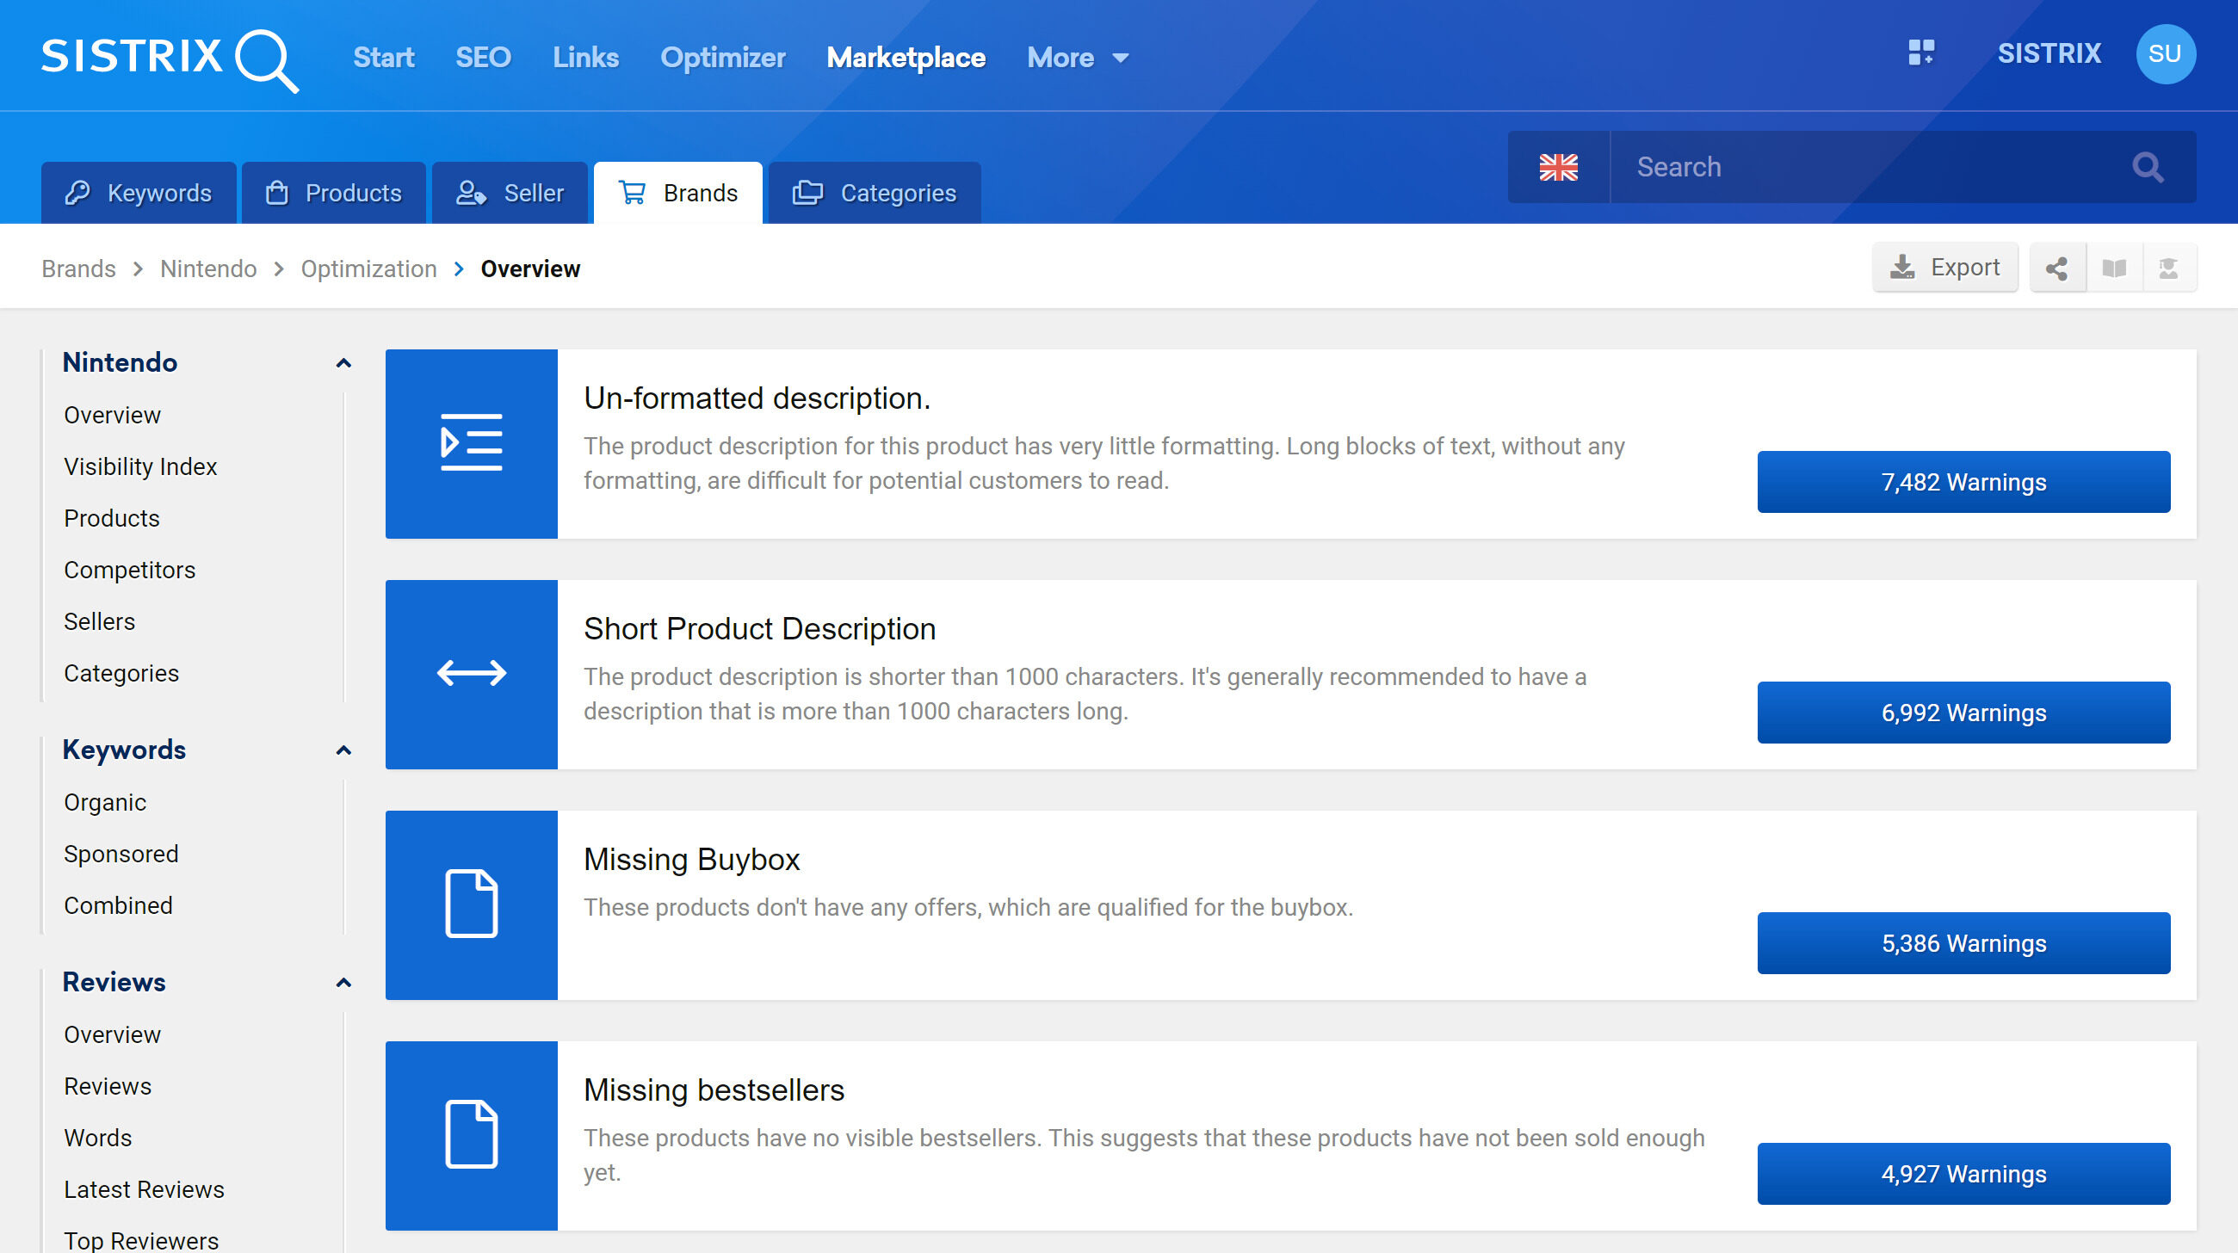Image resolution: width=2238 pixels, height=1253 pixels.
Task: Open the 6,992 Warnings button
Action: pyautogui.click(x=1963, y=713)
